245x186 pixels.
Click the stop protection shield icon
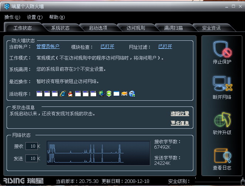point(222,49)
